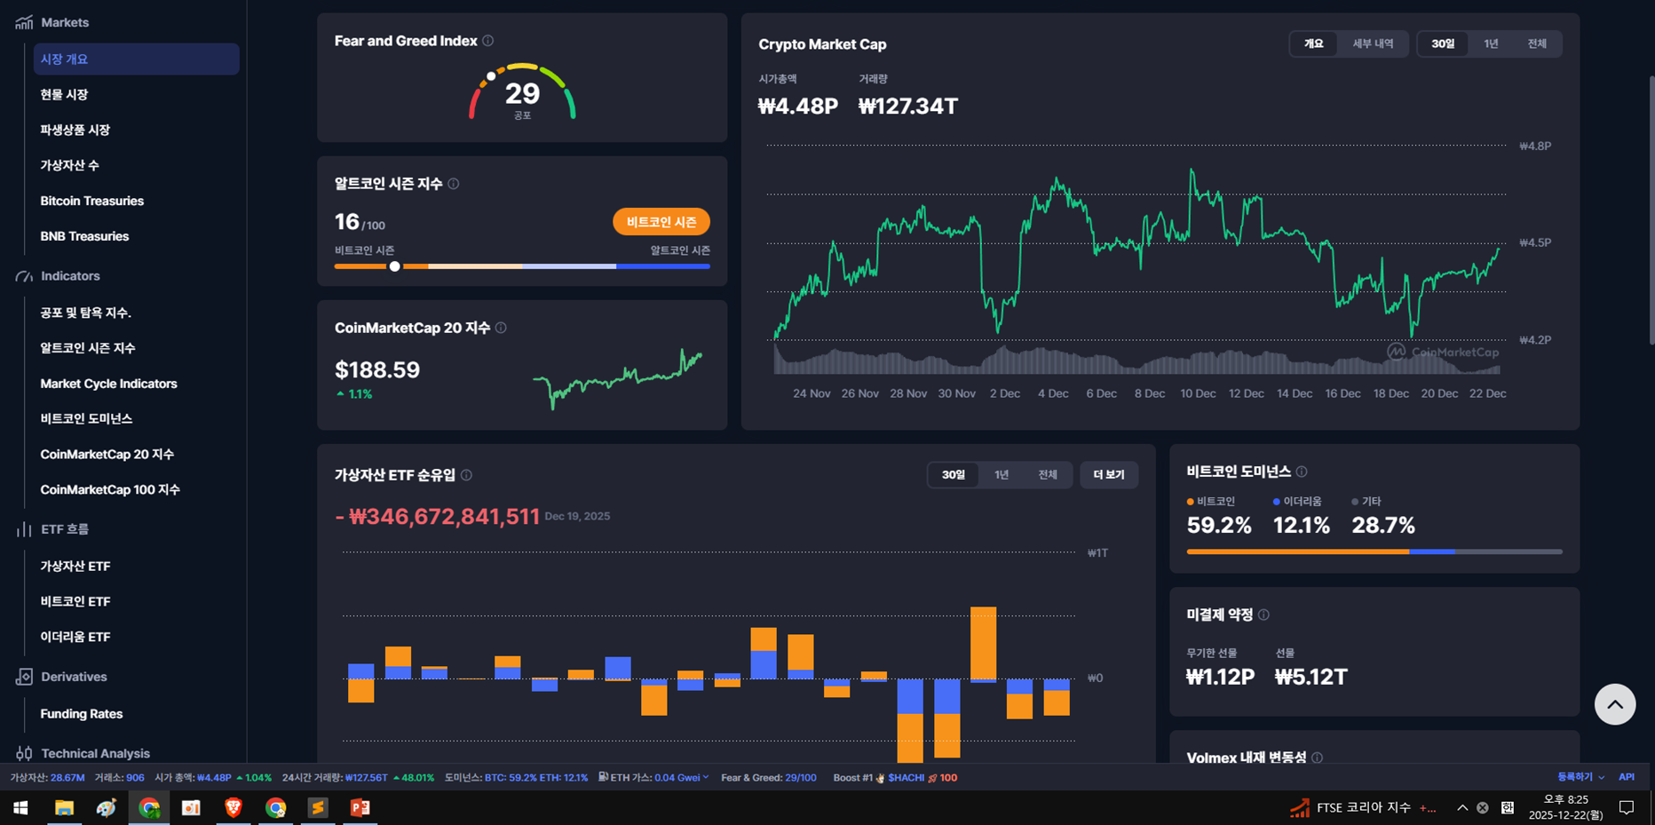Viewport: 1655px width, 825px height.
Task: Click the page vertical scrollbar
Action: coord(1651,210)
